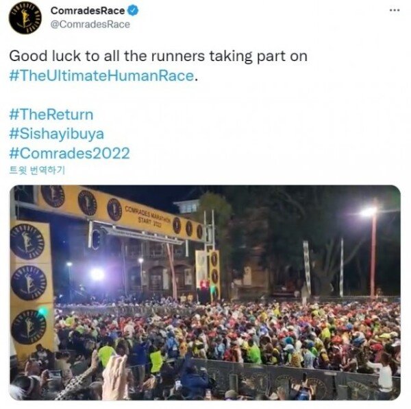Open the tweet's three-dot more menu
The width and height of the screenshot is (411, 409).
point(395,10)
